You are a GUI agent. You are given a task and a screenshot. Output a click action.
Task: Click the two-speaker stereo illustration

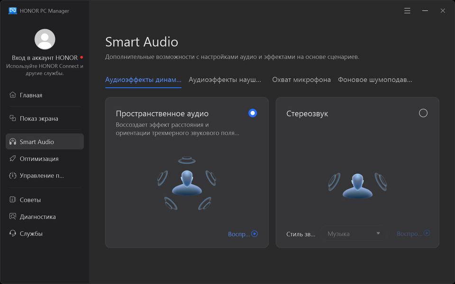point(357,186)
